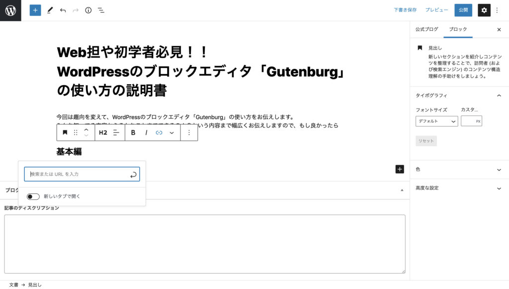
Task: Click the WordPress logo
Action: click(10, 10)
